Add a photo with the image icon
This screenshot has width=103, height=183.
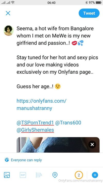tap(7, 175)
